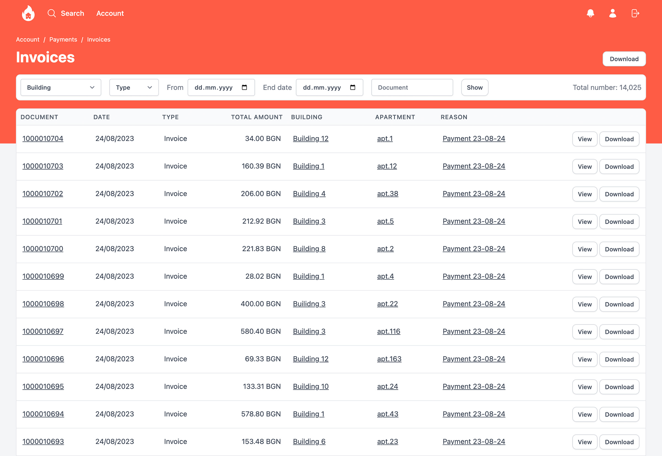
Task: View invoice 1000010696
Action: 584,359
